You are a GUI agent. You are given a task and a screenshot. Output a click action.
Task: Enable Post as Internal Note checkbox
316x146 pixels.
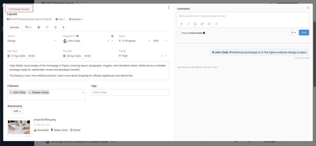point(179,33)
